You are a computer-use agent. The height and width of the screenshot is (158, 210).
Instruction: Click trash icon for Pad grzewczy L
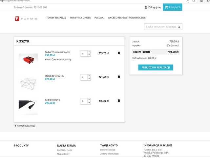(119, 101)
